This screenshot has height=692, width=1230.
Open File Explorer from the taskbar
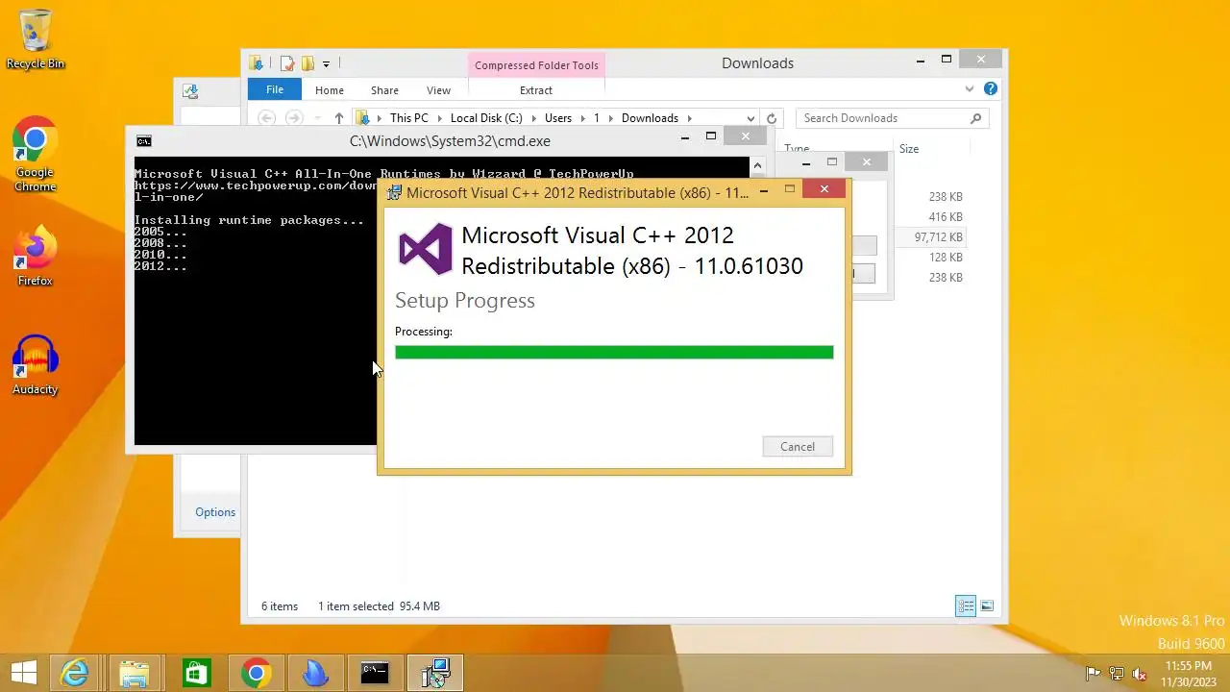pos(135,673)
